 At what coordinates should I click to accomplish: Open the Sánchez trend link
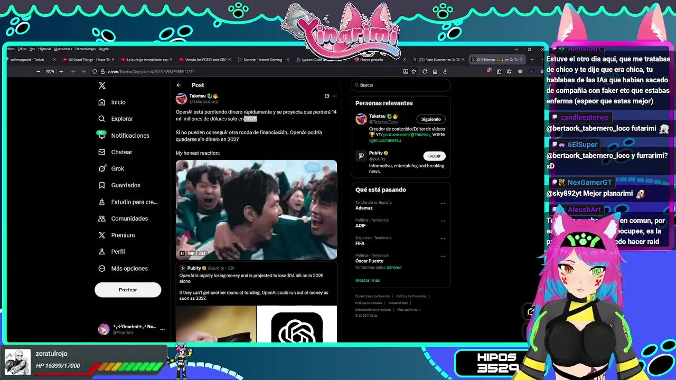point(394,268)
